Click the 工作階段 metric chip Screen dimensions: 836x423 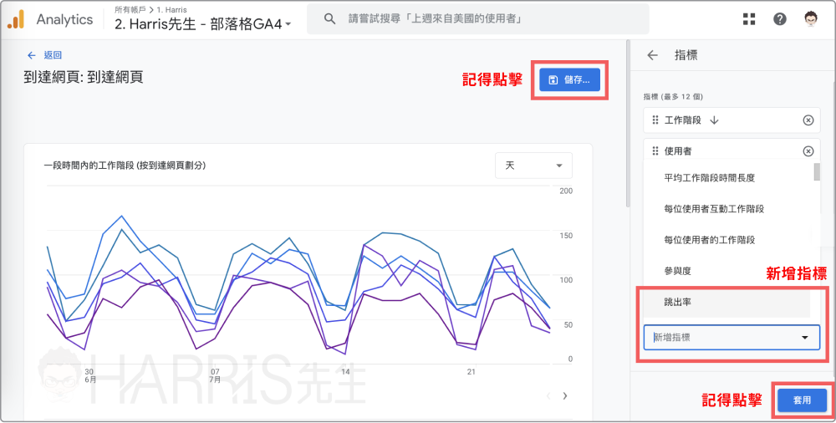(x=731, y=120)
